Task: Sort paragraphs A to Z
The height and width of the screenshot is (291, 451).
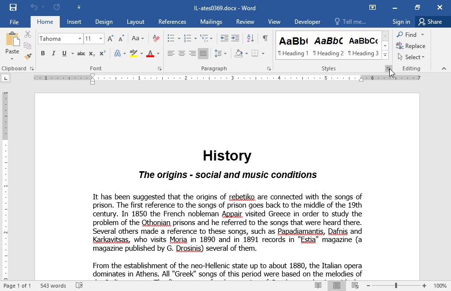Action: [250, 38]
